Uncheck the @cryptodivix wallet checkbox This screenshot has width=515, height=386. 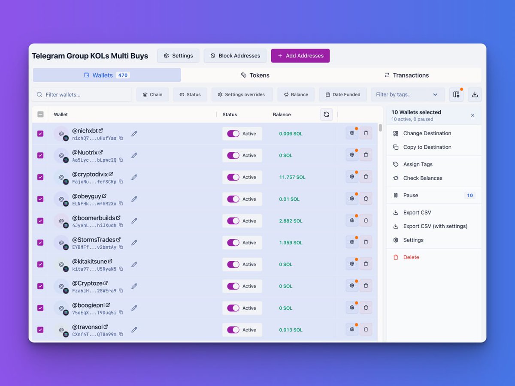[x=40, y=177]
